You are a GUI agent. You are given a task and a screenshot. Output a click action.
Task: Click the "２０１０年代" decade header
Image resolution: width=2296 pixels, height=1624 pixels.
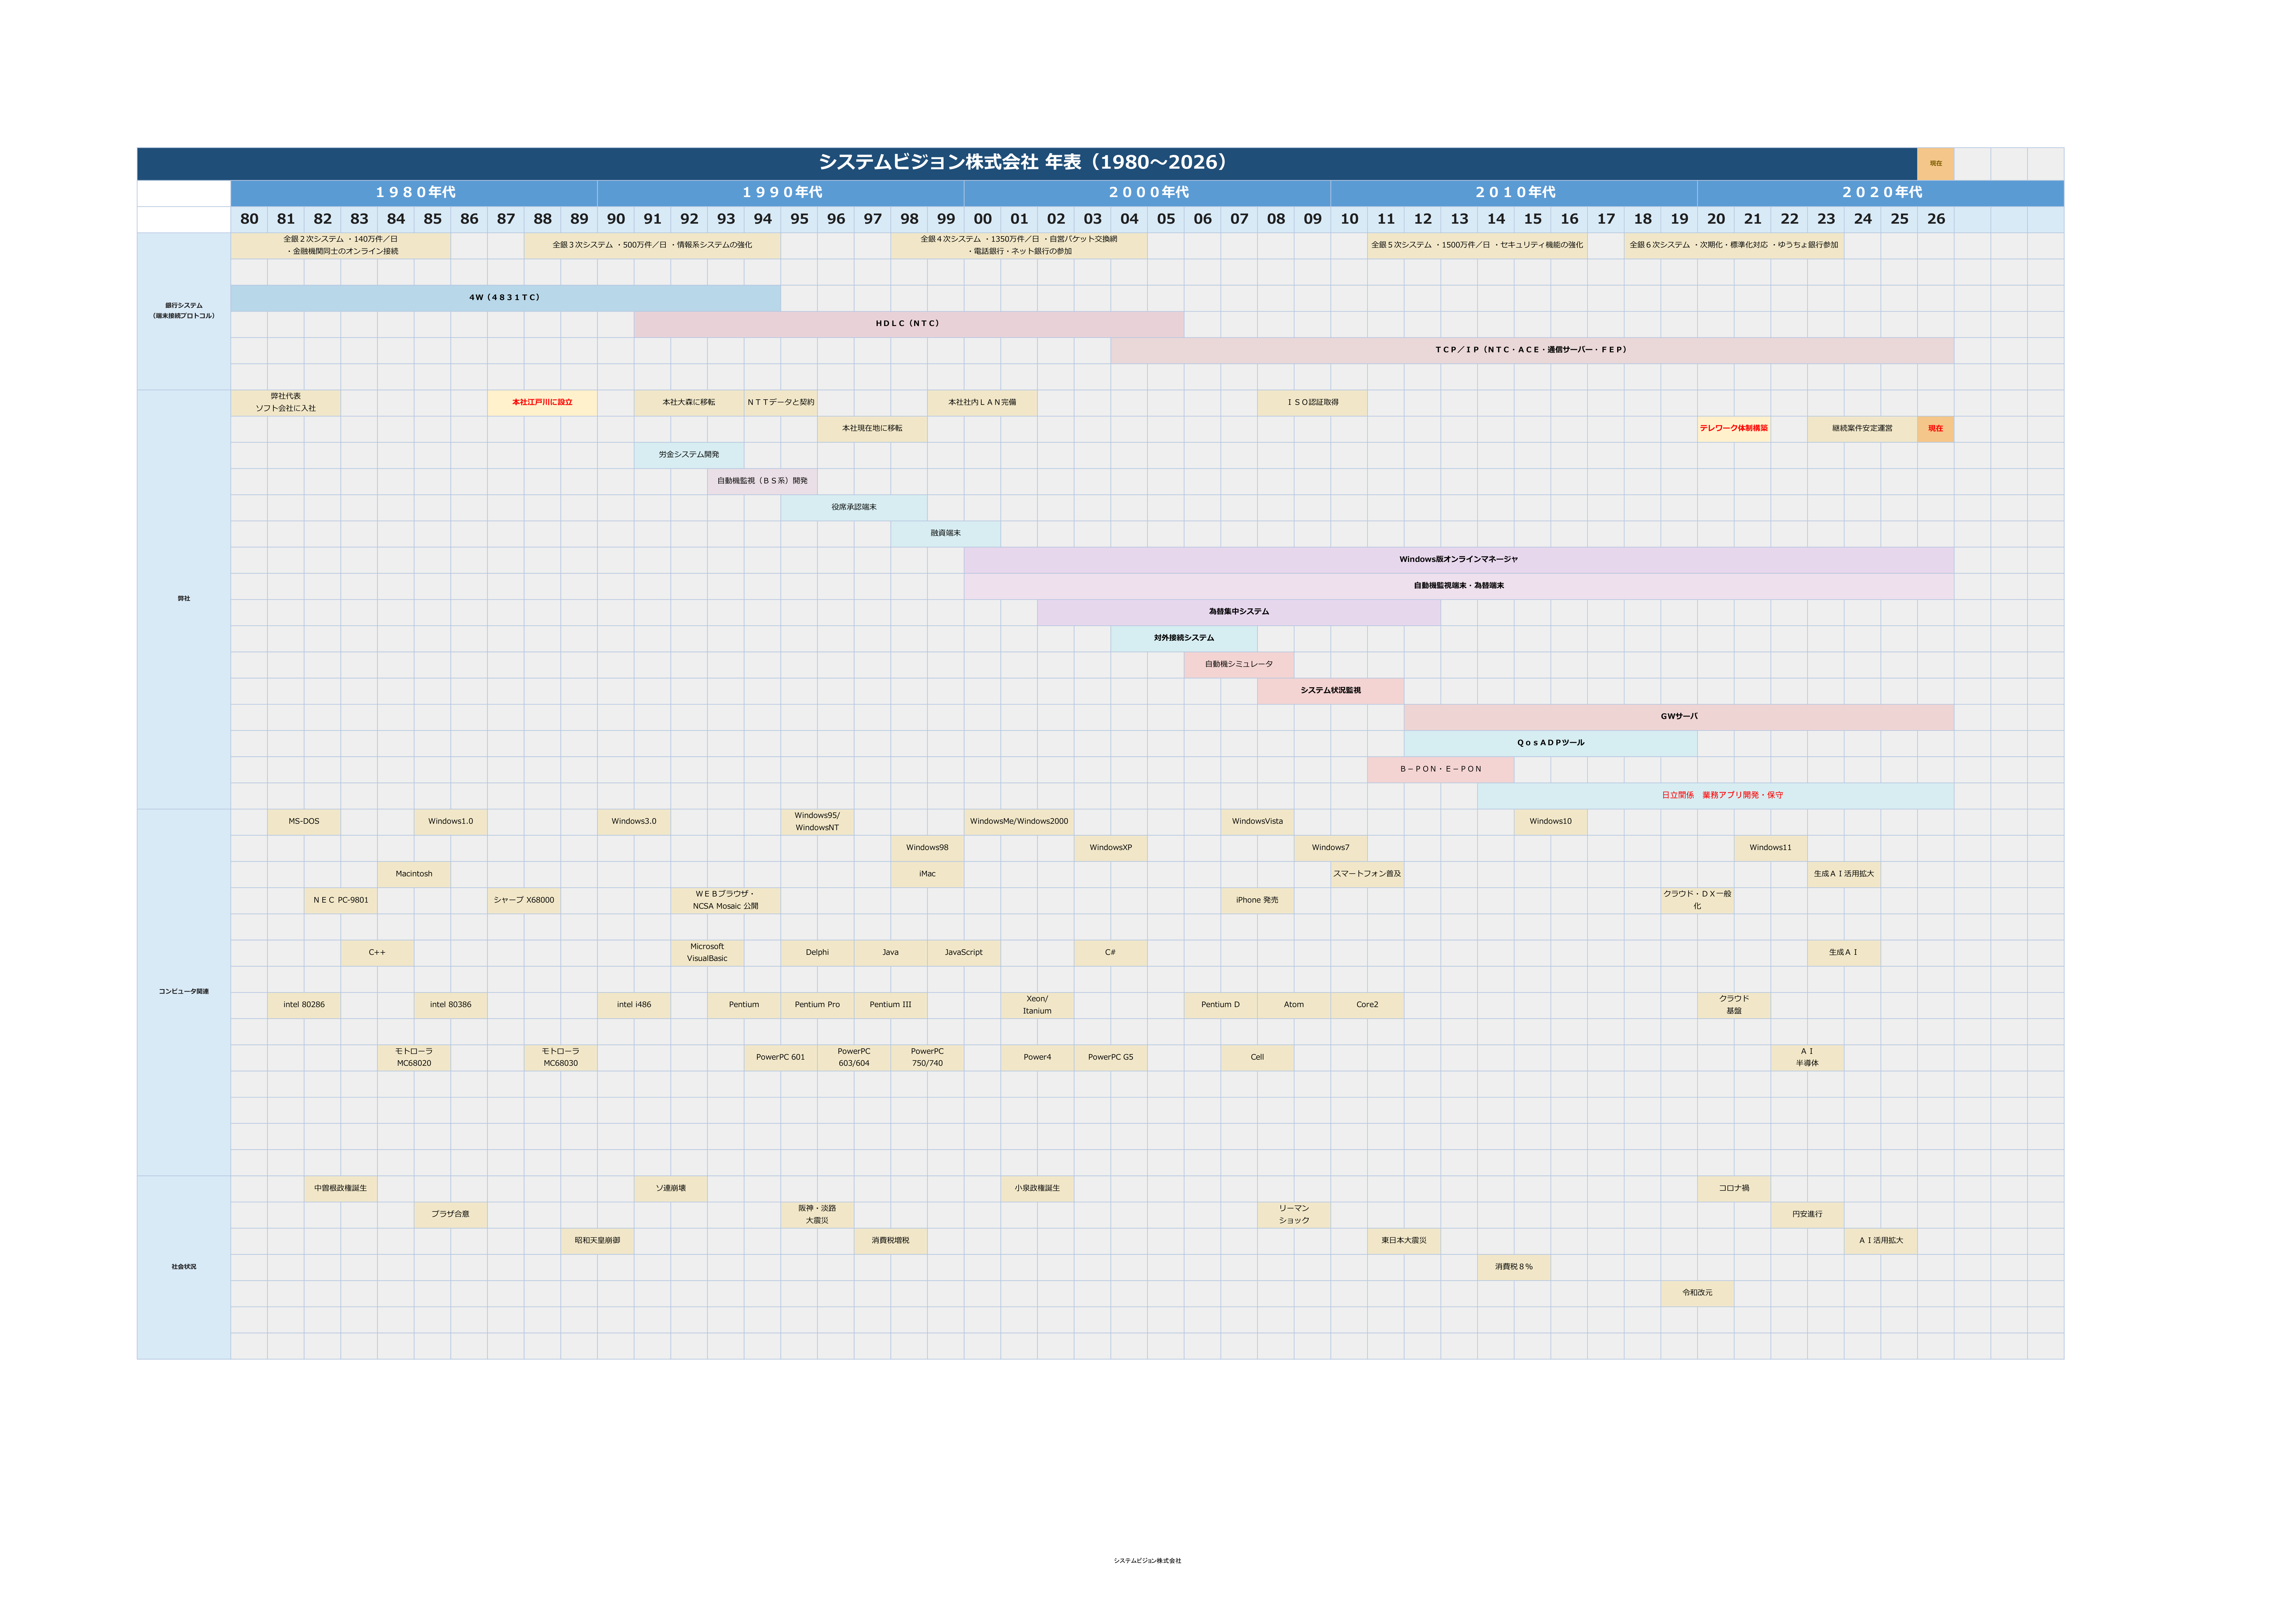pyautogui.click(x=1514, y=193)
